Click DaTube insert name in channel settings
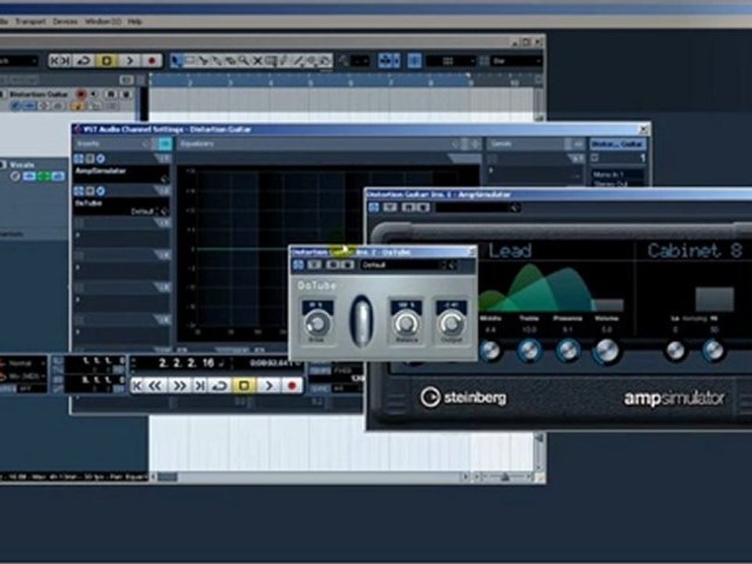Screen dimensions: 752x564 (89, 203)
